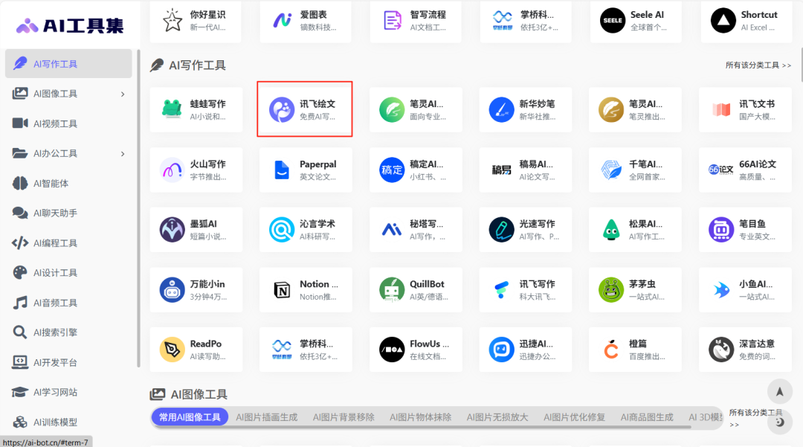Click the 火山写作 icon
Image resolution: width=803 pixels, height=447 pixels.
point(172,170)
